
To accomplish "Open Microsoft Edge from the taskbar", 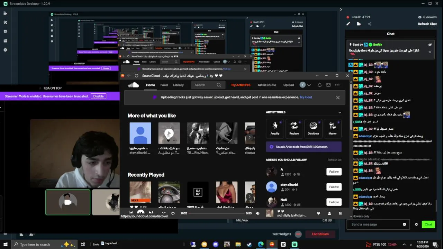I will coord(261,245).
